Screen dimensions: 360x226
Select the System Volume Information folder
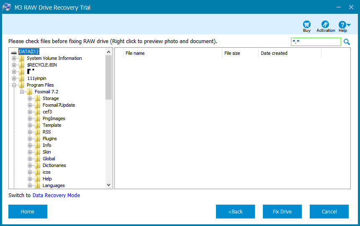click(54, 58)
